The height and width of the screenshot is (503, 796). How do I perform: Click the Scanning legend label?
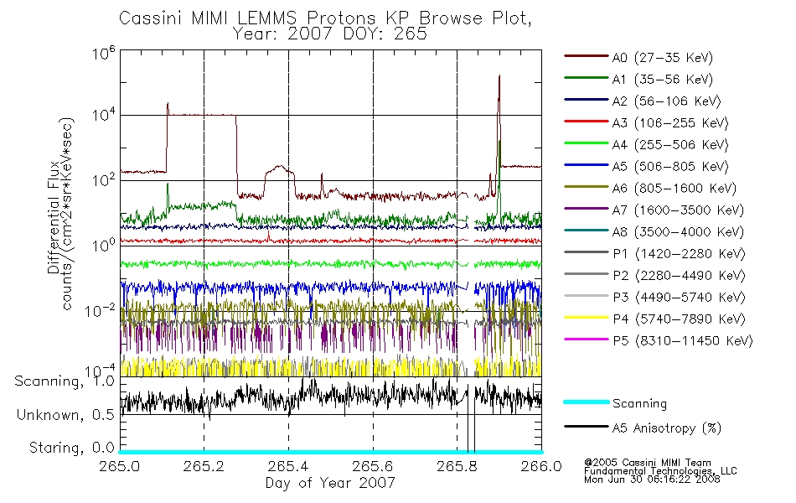pyautogui.click(x=639, y=404)
